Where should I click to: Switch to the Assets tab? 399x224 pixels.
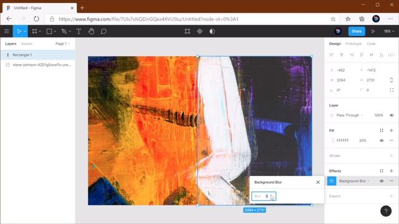pyautogui.click(x=27, y=44)
